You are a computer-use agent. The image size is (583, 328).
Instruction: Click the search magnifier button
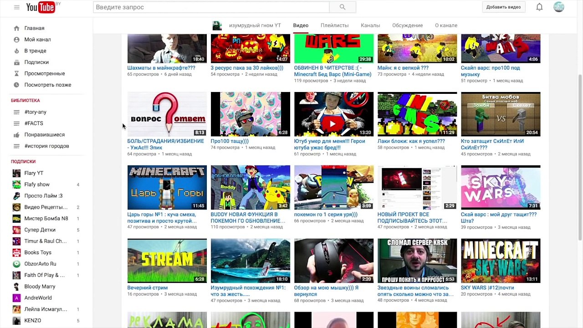click(x=343, y=7)
